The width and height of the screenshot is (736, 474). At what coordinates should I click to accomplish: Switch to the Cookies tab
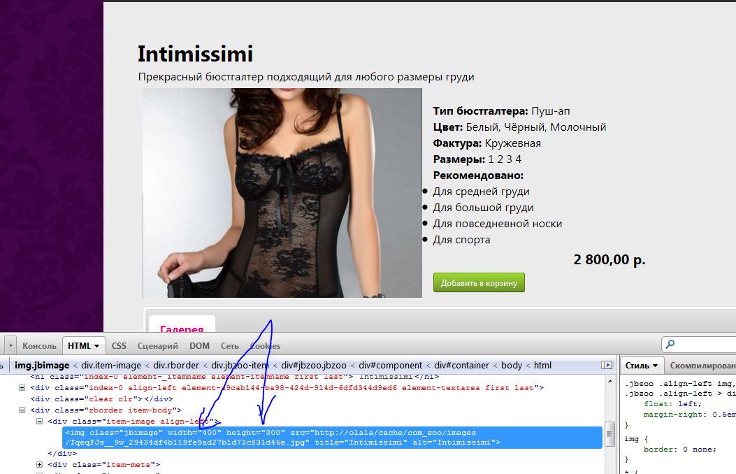pos(265,346)
